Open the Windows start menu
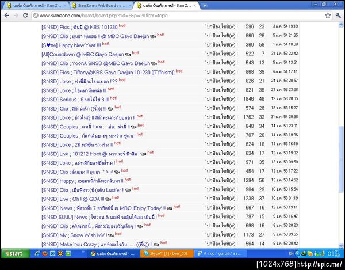The width and height of the screenshot is (345, 270). (16, 253)
